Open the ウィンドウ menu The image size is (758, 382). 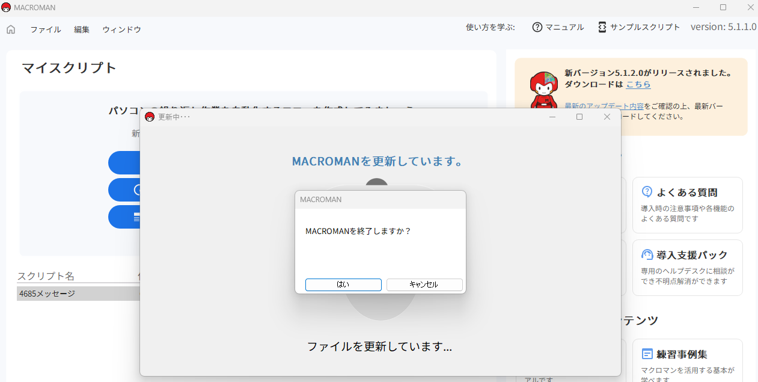pyautogui.click(x=121, y=29)
